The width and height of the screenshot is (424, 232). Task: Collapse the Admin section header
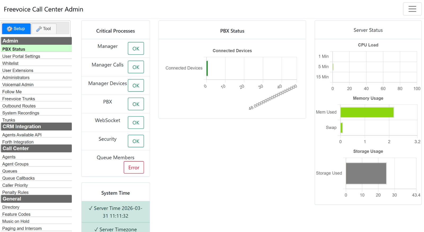36,41
